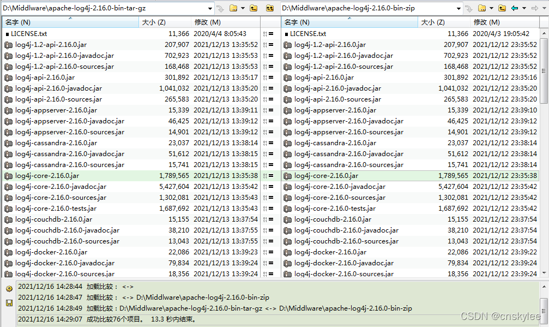The width and height of the screenshot is (549, 327).
Task: Click the right pane log4j-api-2.16.0.jar file icon
Action: pos(287,78)
